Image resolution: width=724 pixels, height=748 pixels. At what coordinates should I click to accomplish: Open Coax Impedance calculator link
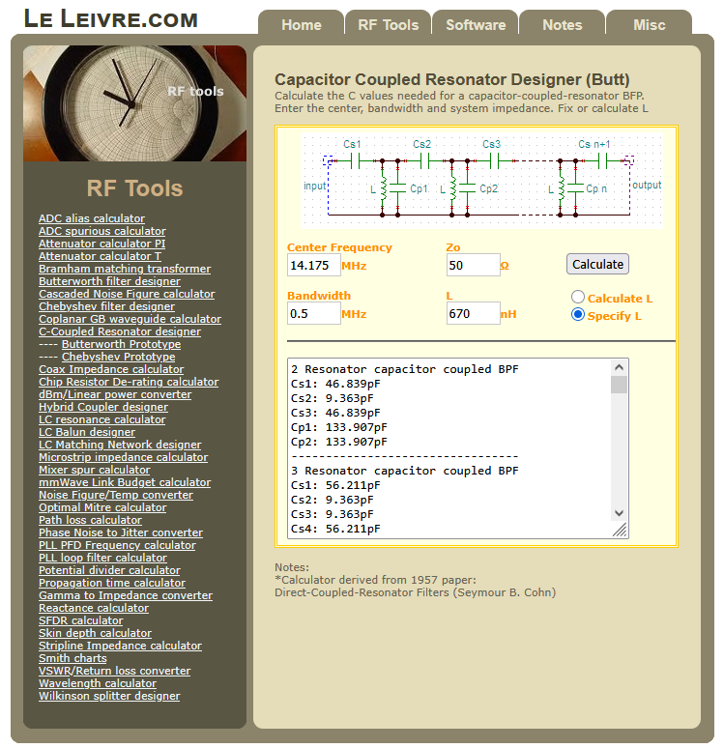[111, 369]
